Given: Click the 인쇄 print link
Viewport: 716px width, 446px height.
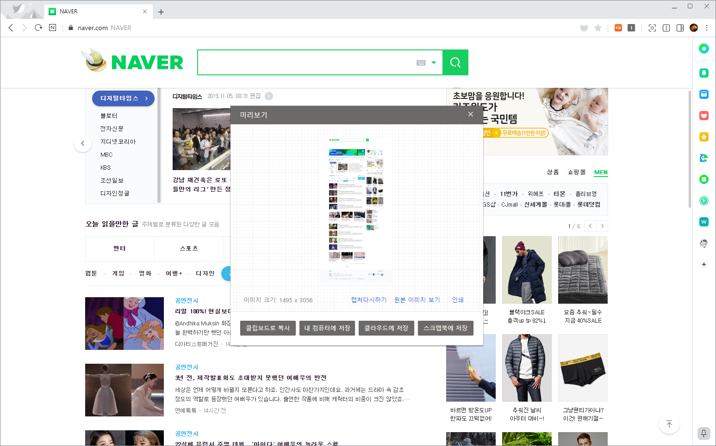Looking at the screenshot, I should point(458,300).
